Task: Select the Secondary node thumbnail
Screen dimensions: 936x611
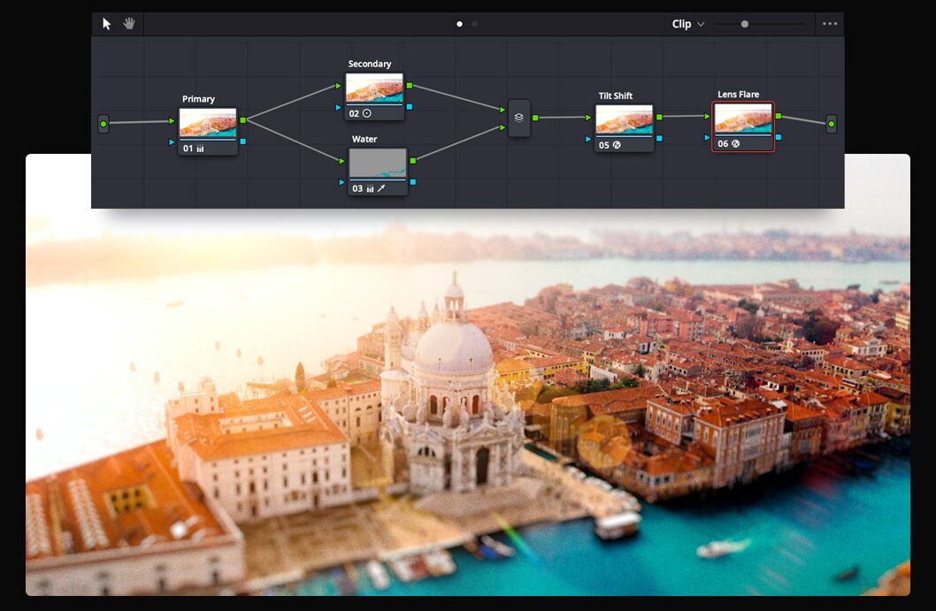Action: coord(374,88)
